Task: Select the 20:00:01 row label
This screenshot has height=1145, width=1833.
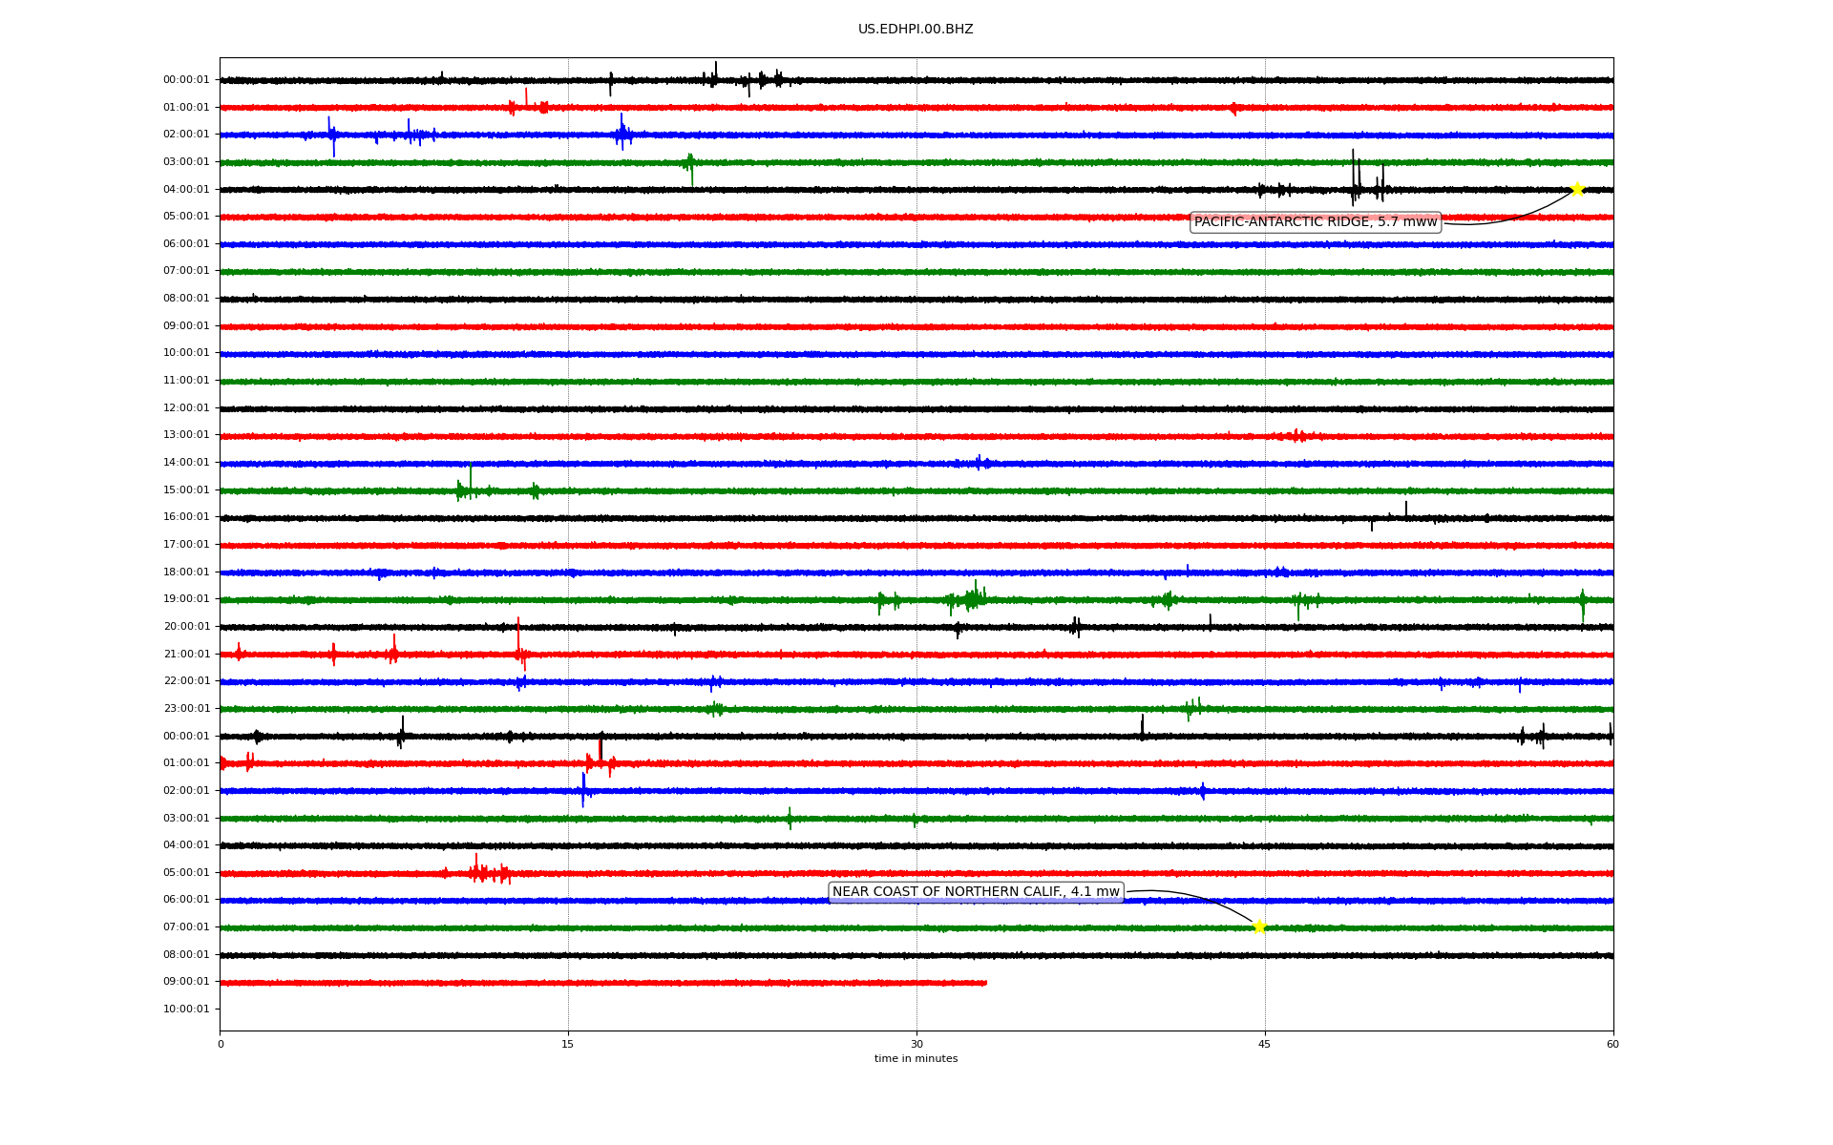Action: point(186,627)
